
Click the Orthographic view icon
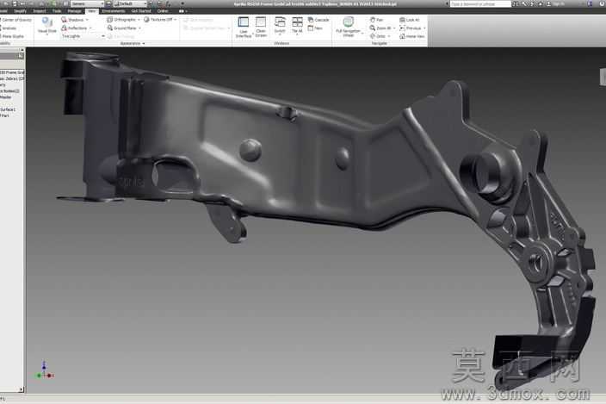110,19
